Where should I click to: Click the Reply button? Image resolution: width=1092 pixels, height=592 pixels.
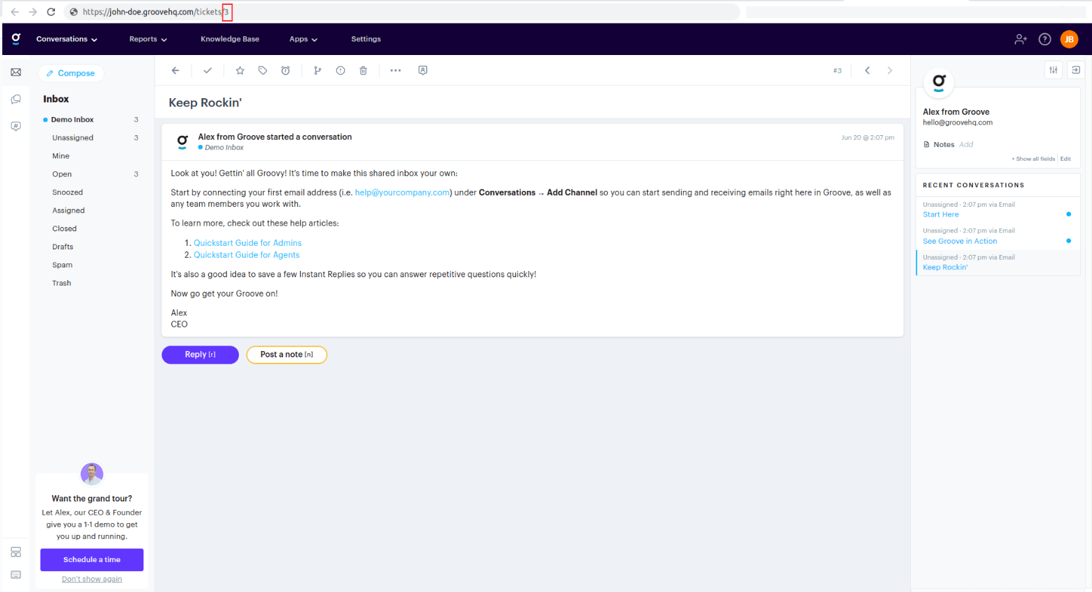point(201,355)
